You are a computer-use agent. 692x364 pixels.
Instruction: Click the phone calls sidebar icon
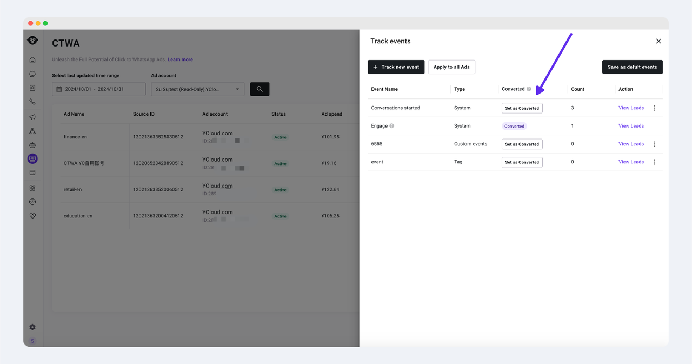pos(32,102)
